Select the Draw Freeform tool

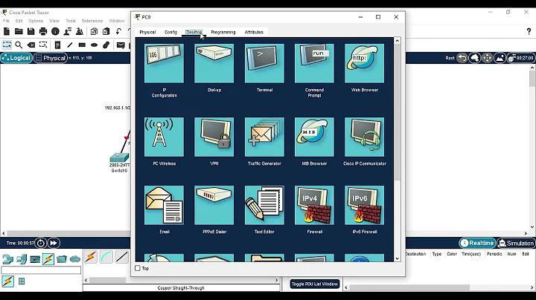106,45
